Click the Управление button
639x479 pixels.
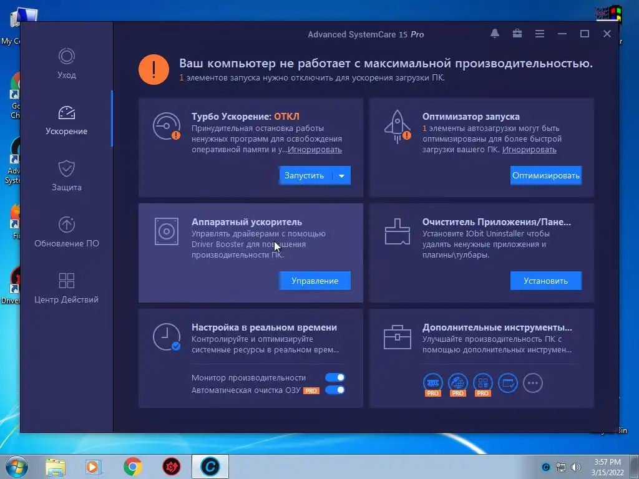pos(315,281)
